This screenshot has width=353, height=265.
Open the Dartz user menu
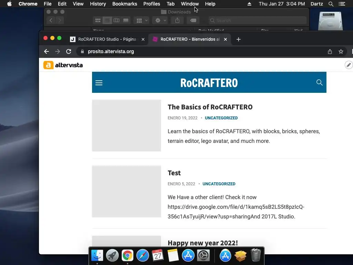[x=317, y=4]
